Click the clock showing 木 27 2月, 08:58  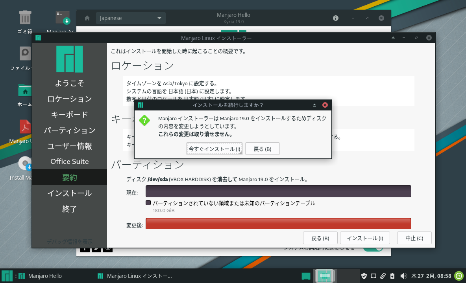[x=431, y=276]
